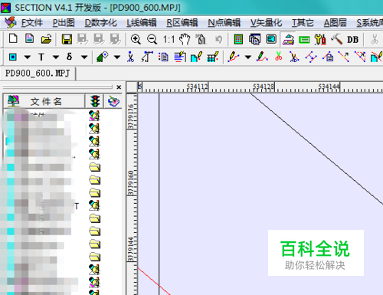Image resolution: width=383 pixels, height=295 pixels.
Task: Open the N点编辑 menu
Action: (224, 23)
